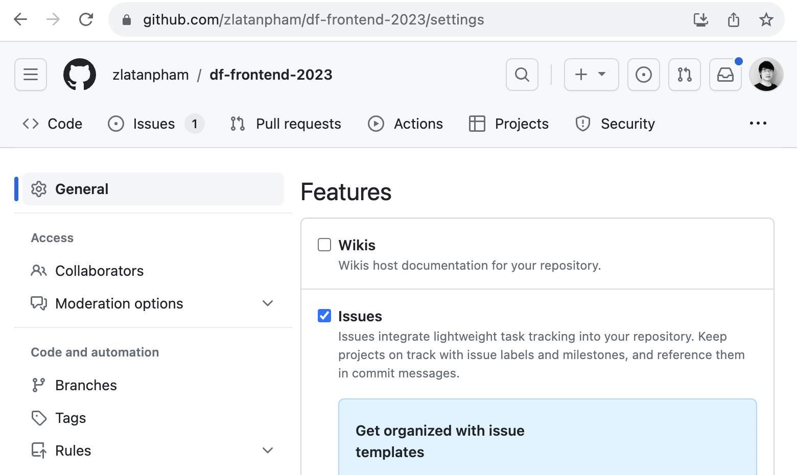Uncheck the Issues feature checkbox
The image size is (797, 475).
coord(324,316)
